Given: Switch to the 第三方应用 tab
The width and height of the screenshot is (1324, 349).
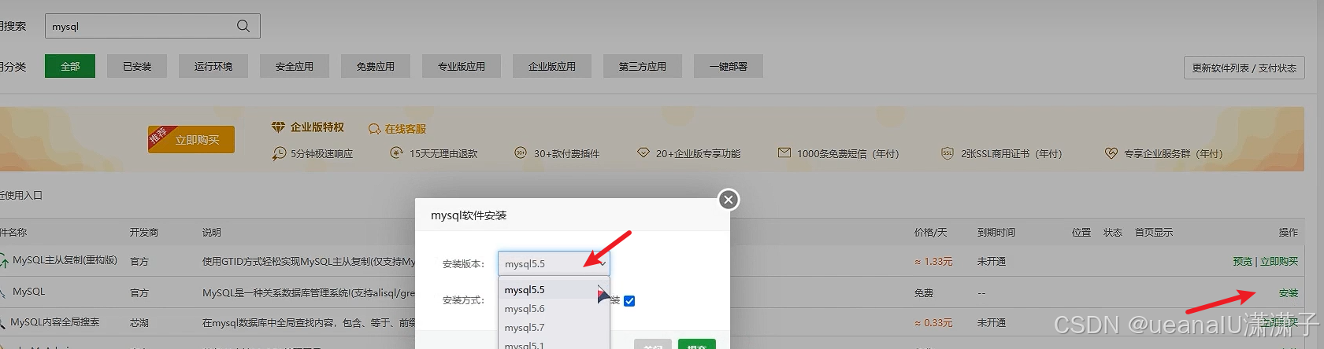Looking at the screenshot, I should [x=643, y=66].
